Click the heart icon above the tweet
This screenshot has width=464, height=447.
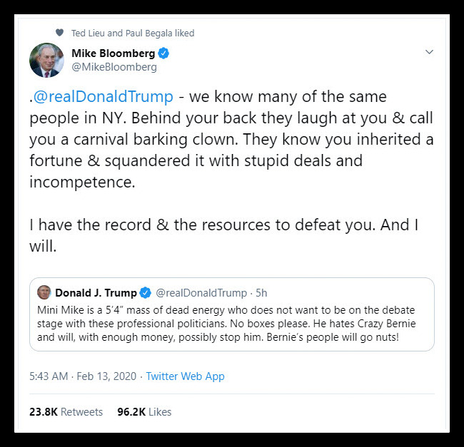(59, 33)
